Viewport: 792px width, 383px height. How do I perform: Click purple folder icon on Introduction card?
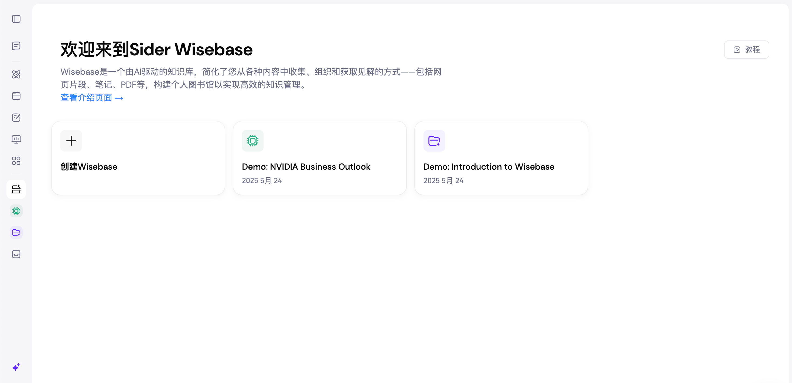(x=434, y=141)
